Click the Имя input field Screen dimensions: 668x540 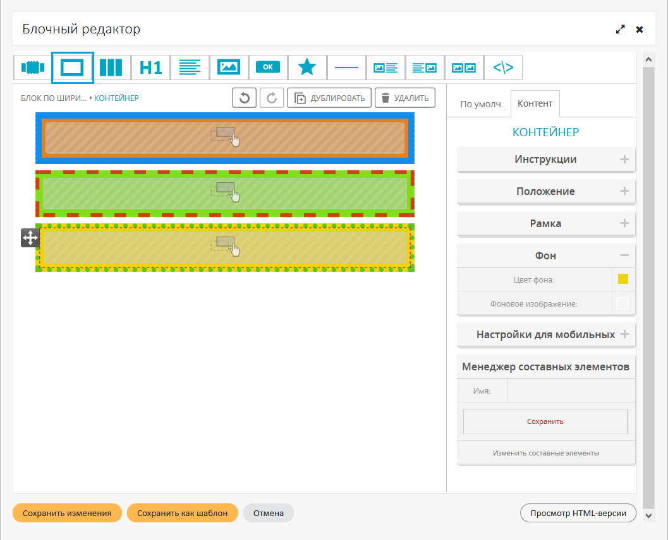(x=571, y=391)
